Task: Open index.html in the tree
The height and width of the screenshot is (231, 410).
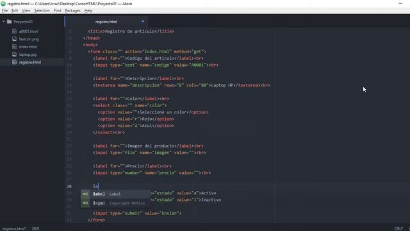Action: pos(28,47)
